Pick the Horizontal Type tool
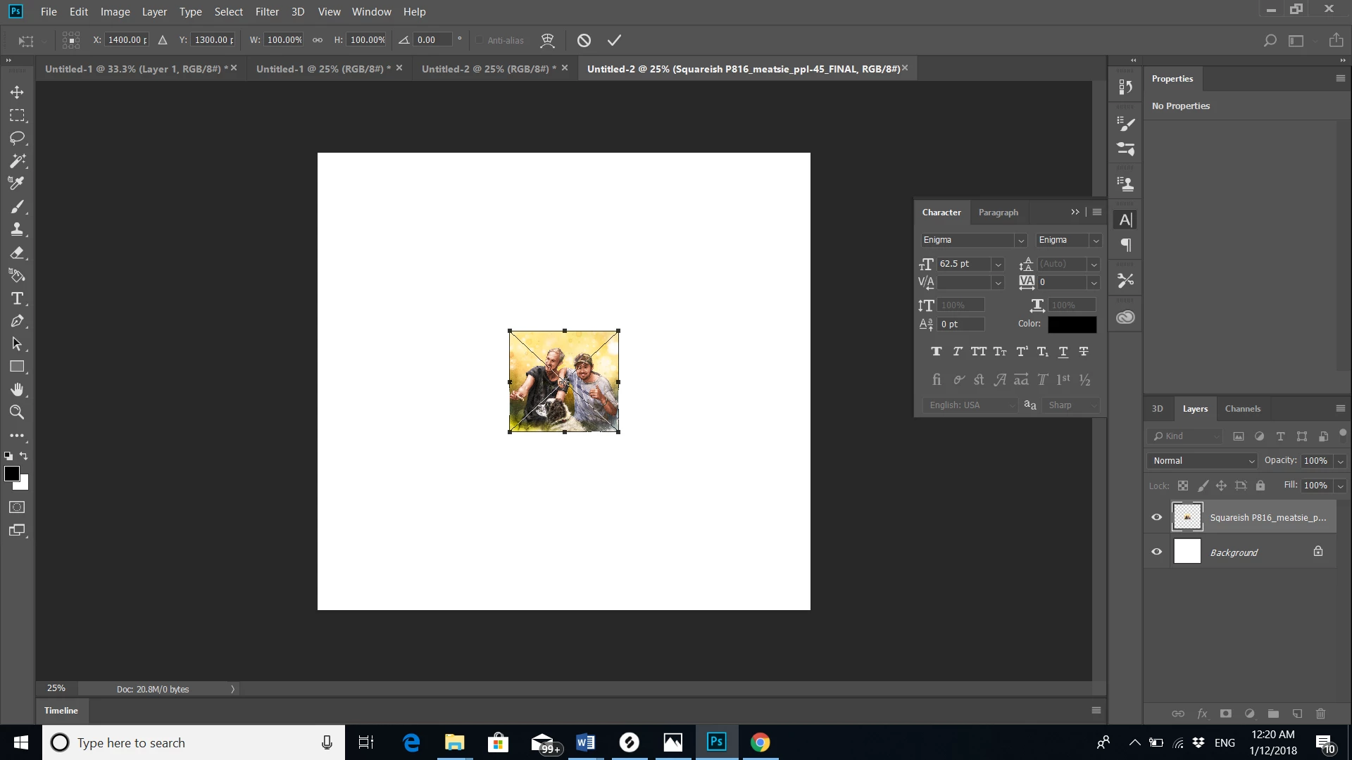Image resolution: width=1352 pixels, height=760 pixels. click(x=17, y=298)
